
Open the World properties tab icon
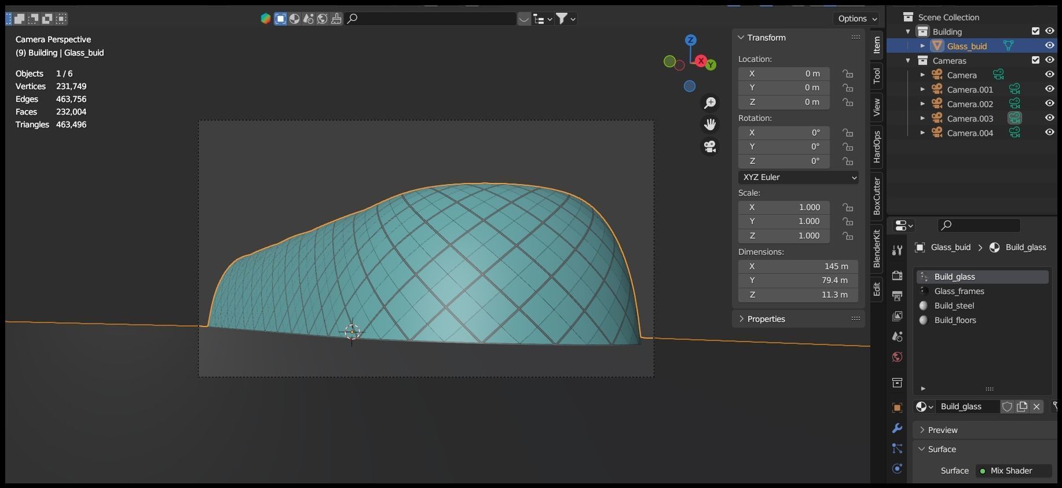[897, 357]
